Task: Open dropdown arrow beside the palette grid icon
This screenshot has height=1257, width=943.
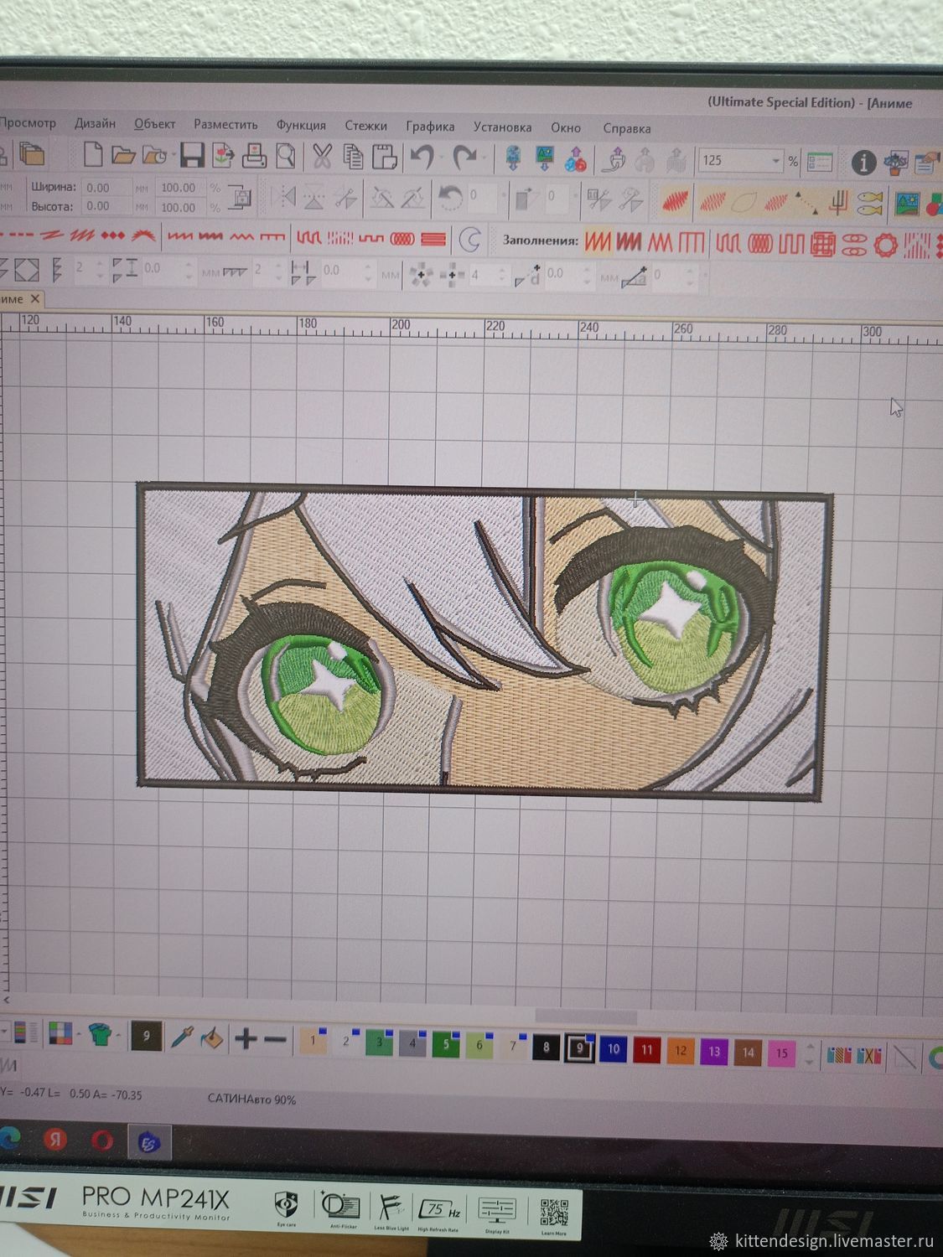Action: click(x=78, y=1034)
